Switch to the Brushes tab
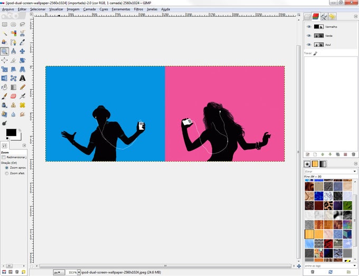Viewport: 359px width, 276px height. click(x=307, y=164)
